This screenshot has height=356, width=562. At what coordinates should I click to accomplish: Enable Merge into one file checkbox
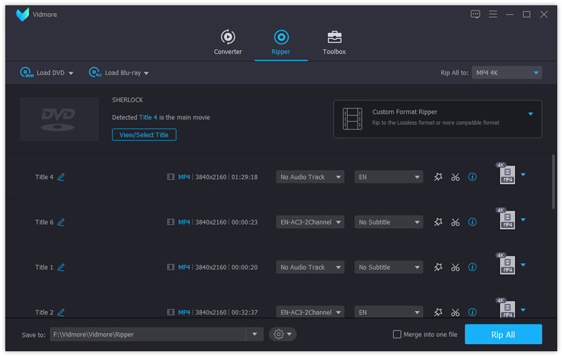[x=397, y=334]
